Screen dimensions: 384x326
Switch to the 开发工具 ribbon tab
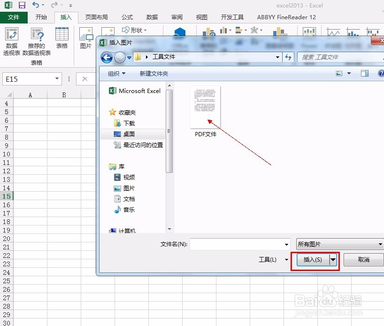[232, 17]
